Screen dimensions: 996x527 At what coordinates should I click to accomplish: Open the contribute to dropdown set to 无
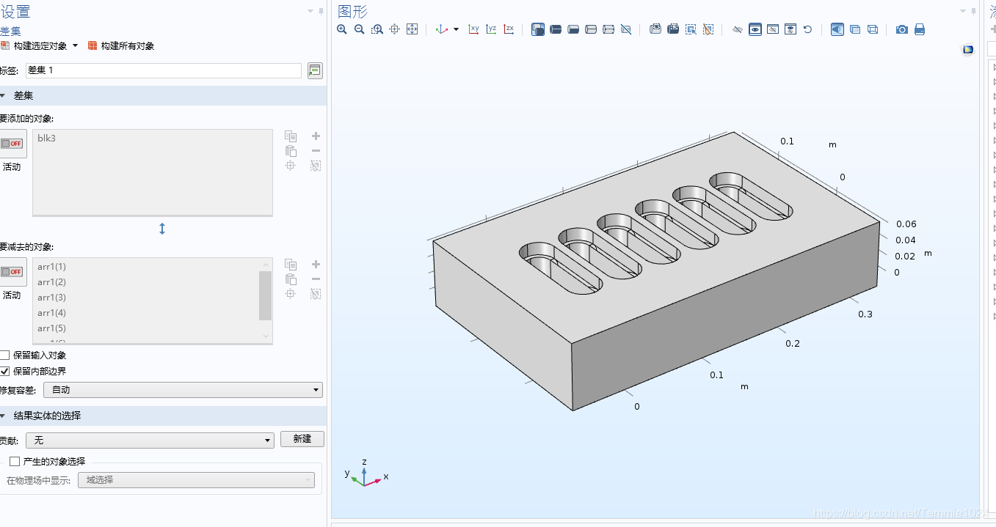tap(150, 440)
